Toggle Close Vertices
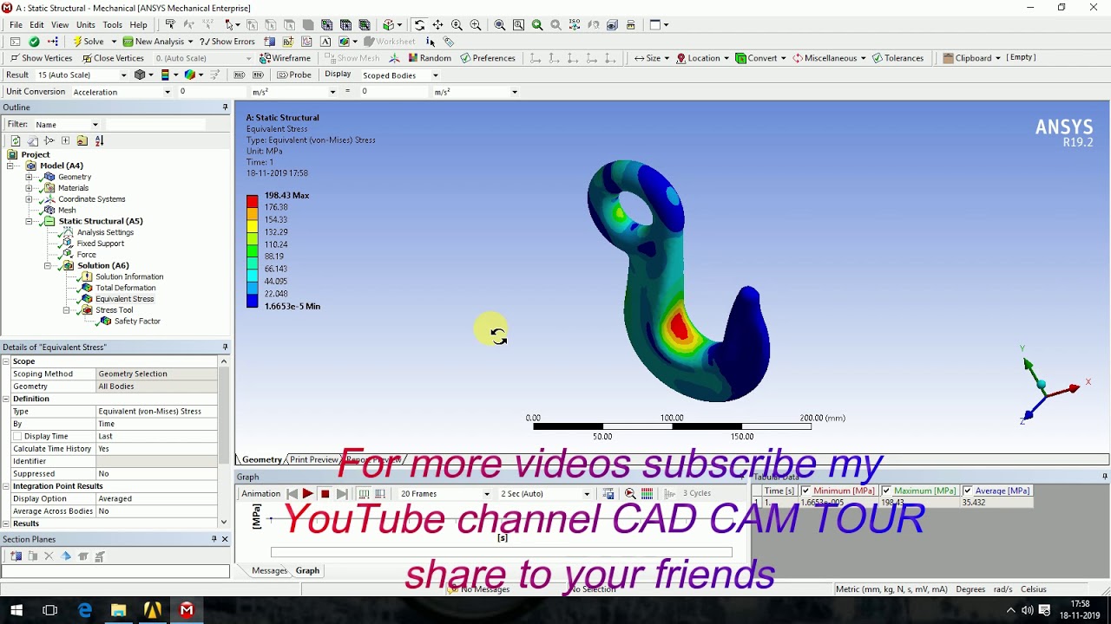Screen dimensions: 1111x624 click(x=113, y=58)
